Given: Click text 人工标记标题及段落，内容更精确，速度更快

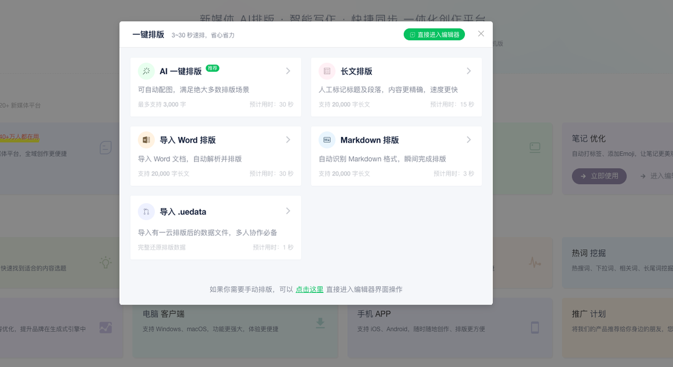Looking at the screenshot, I should (388, 90).
